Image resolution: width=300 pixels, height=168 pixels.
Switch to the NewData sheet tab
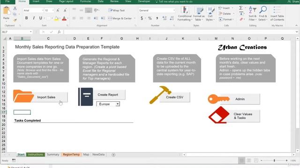point(98,154)
